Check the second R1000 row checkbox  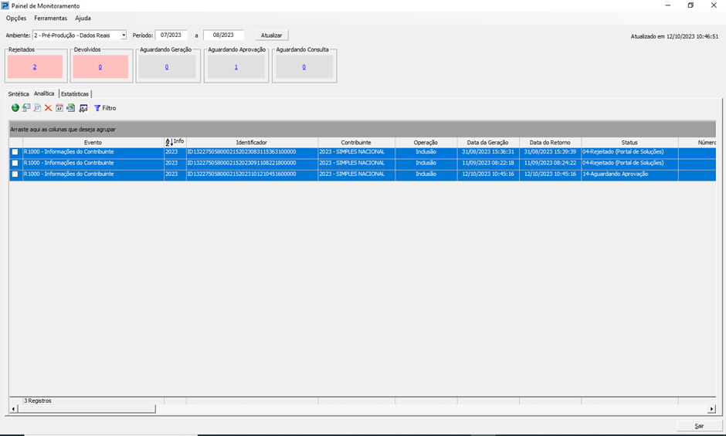coord(15,163)
